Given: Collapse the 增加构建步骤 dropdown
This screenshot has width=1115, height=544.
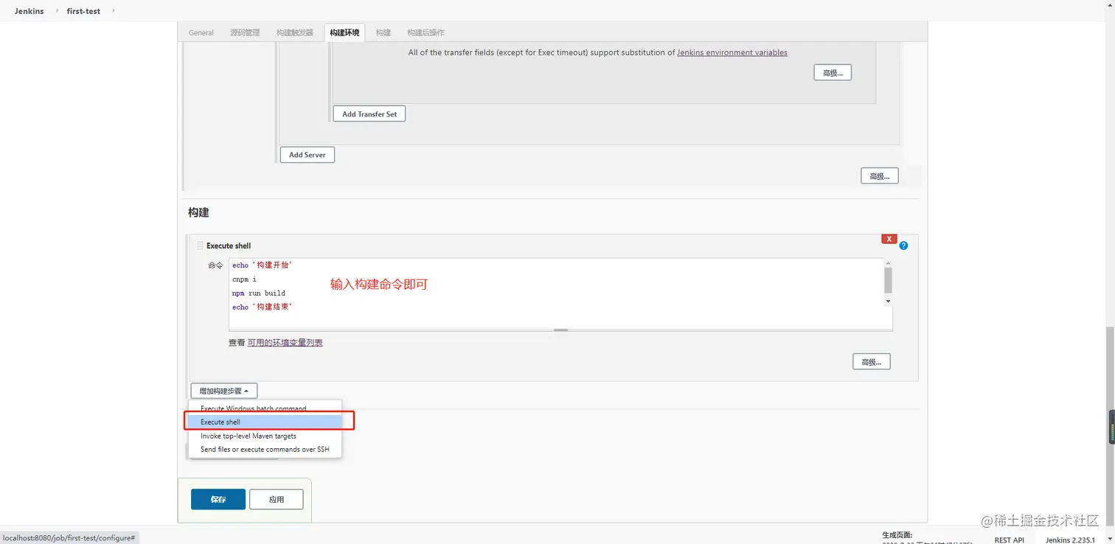Looking at the screenshot, I should 223,391.
